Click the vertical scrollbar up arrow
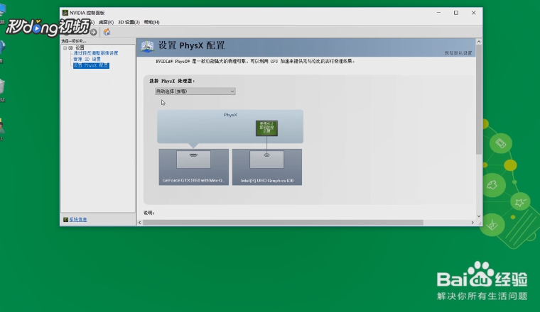Screen dimensions: 540x312 click(x=479, y=42)
